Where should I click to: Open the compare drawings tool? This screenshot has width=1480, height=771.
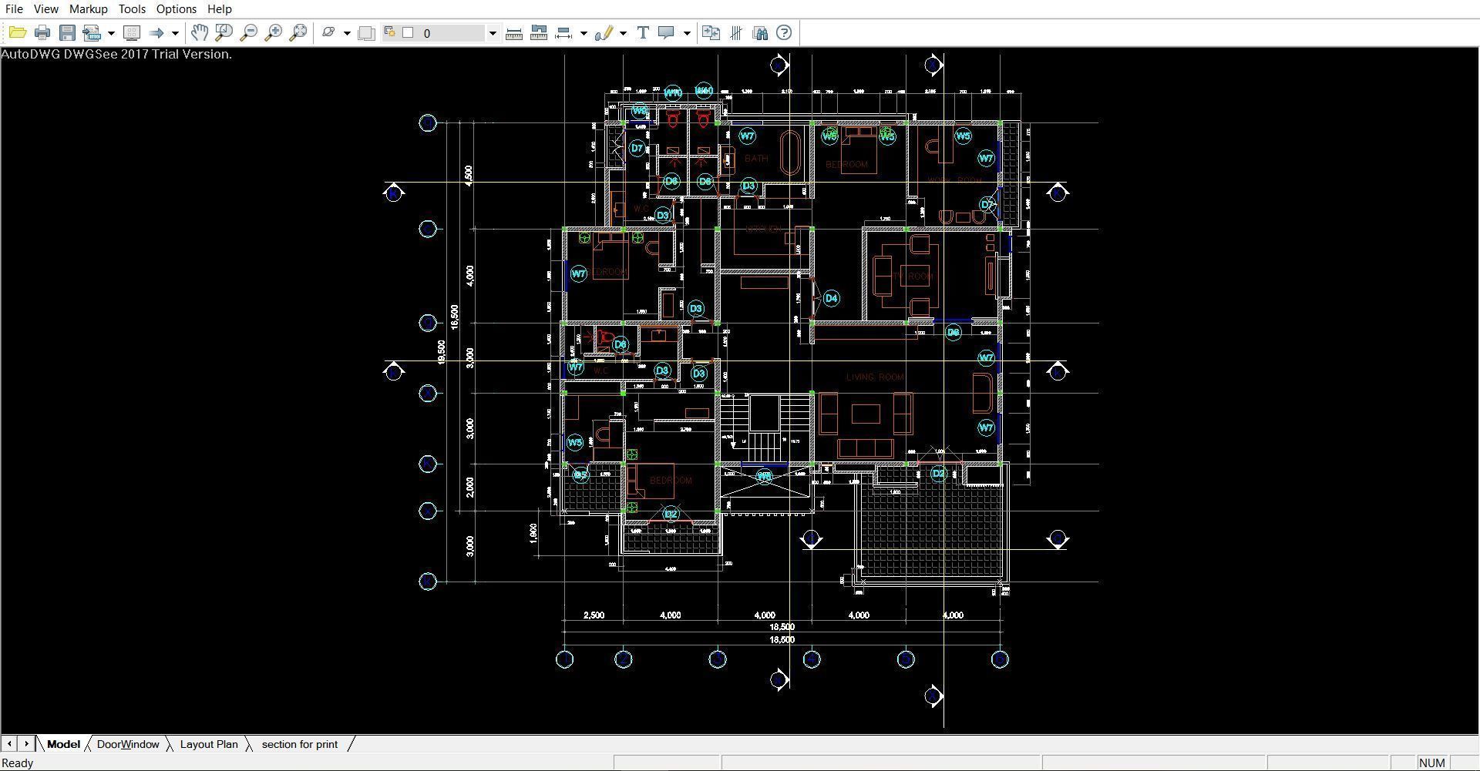(711, 32)
